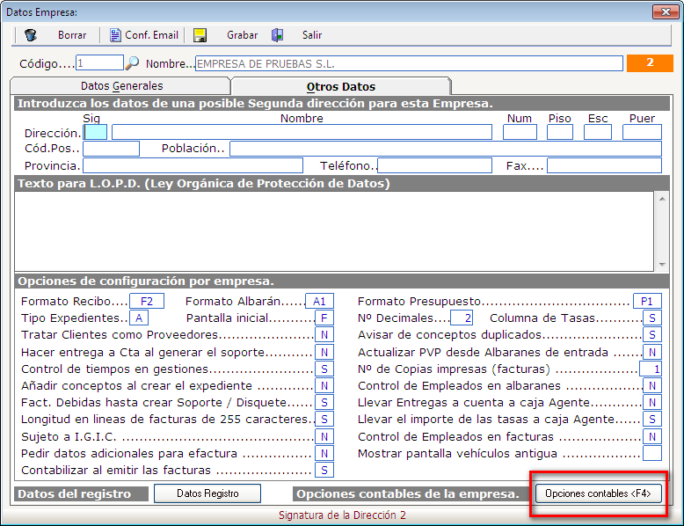Click the Formato Albarán A1 field

319,301
